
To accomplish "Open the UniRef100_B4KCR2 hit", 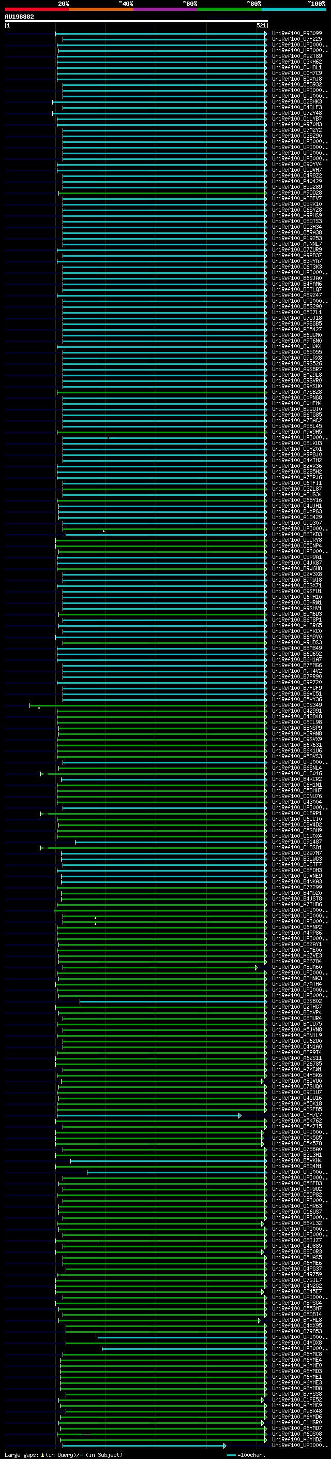I will (296, 779).
